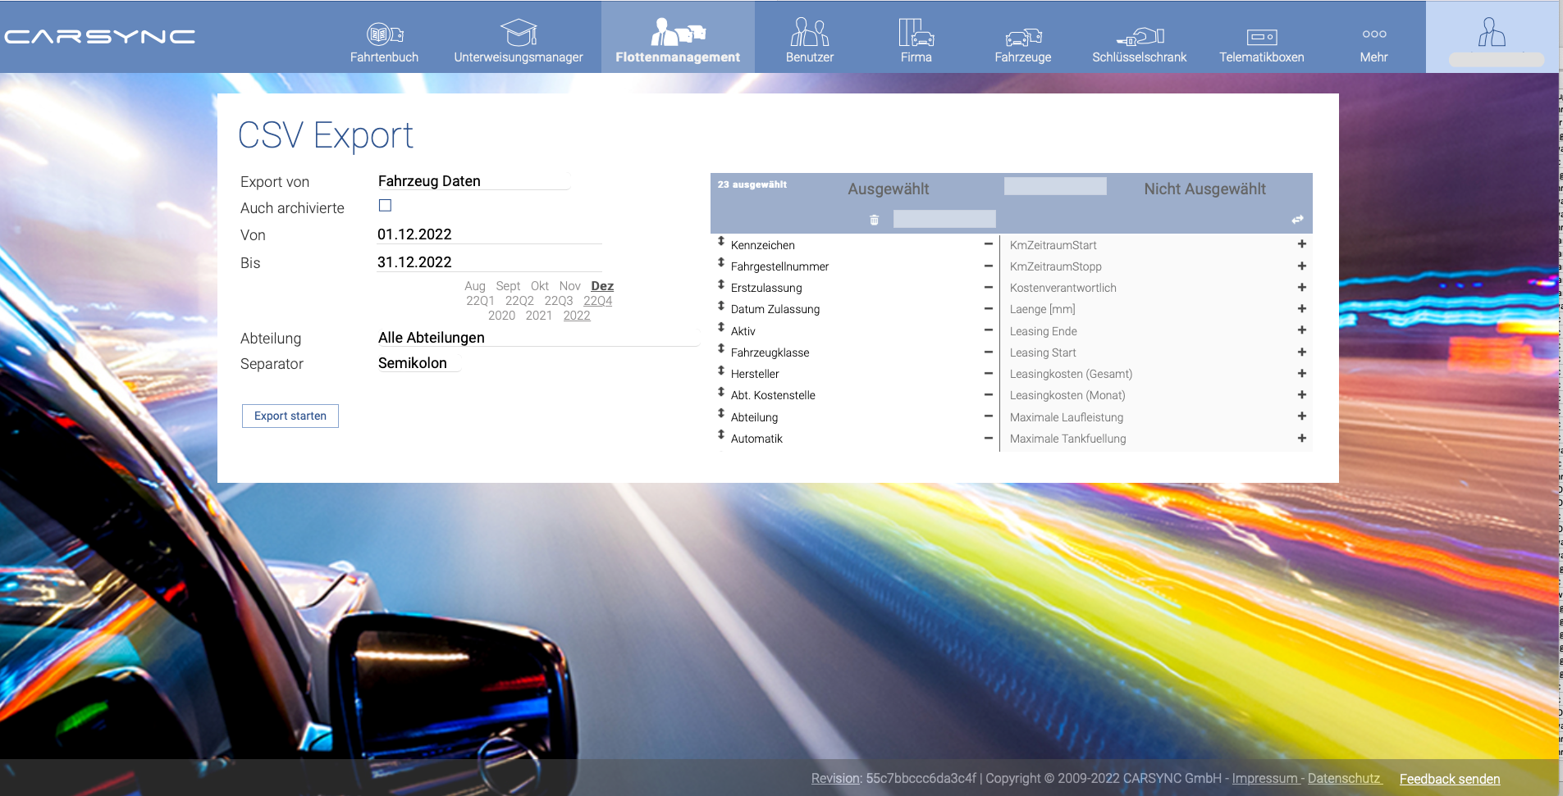Add Leasingkosten (Gesamt) with its plus icon
This screenshot has width=1563, height=796.
click(1302, 373)
